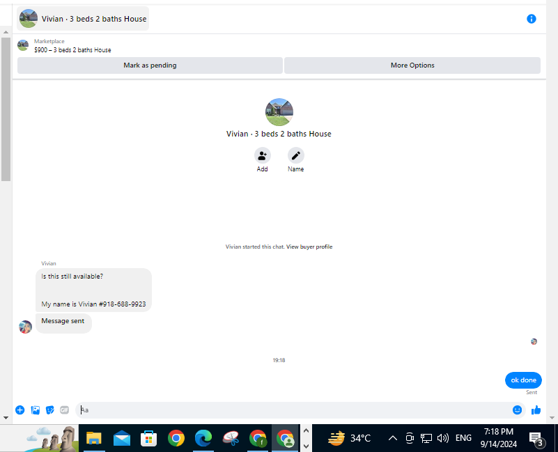Click Vivian sender name above message
The height and width of the screenshot is (452, 558).
[x=49, y=263]
